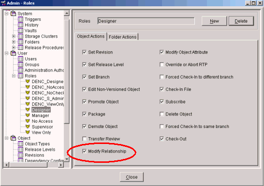Click the Designer role icon
The width and height of the screenshot is (264, 186).
(28, 110)
